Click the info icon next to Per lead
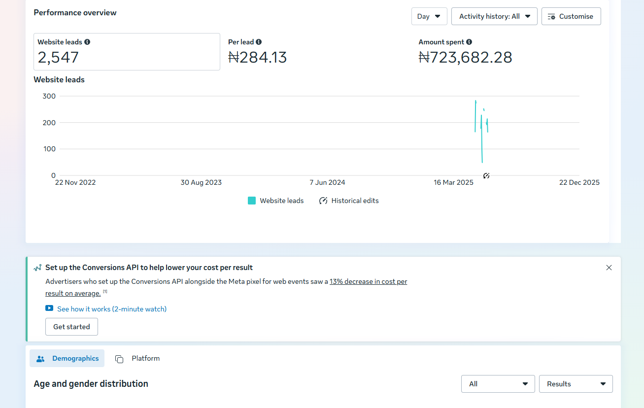Image resolution: width=644 pixels, height=408 pixels. point(259,42)
